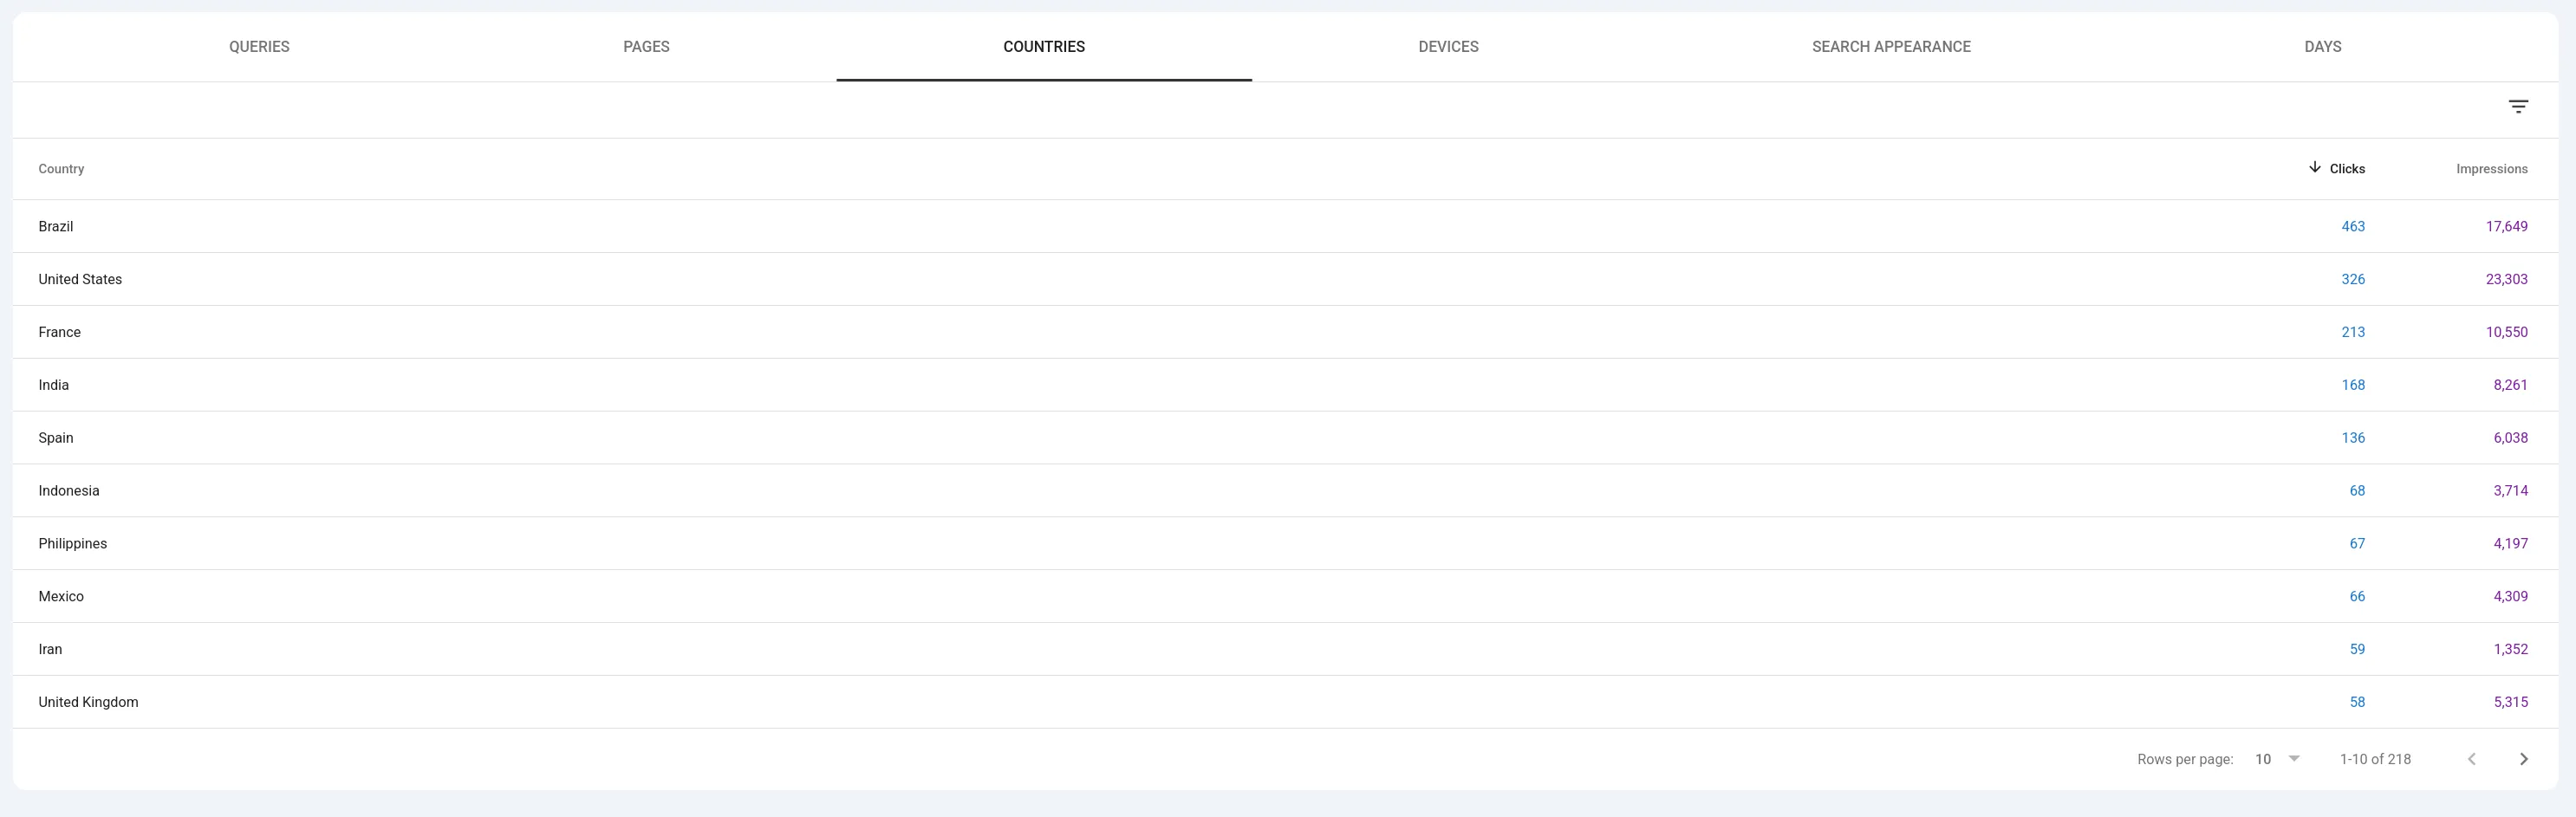Viewport: 2576px width, 817px height.
Task: Select the France row
Action: (x=1285, y=332)
